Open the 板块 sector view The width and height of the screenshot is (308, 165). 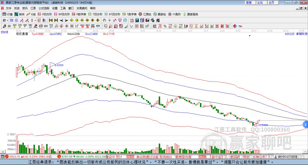pos(19,14)
